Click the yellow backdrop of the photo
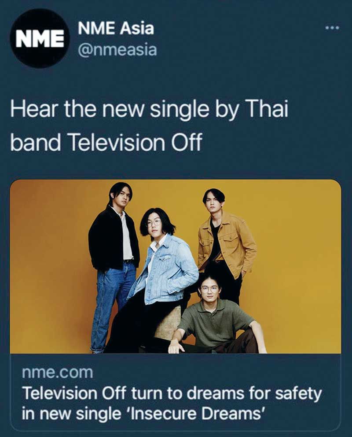352x437 pixels. (295, 251)
